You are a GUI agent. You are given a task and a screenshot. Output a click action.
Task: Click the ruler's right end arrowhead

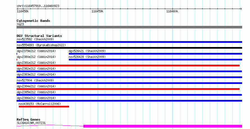pyautogui.click(x=241, y=9)
